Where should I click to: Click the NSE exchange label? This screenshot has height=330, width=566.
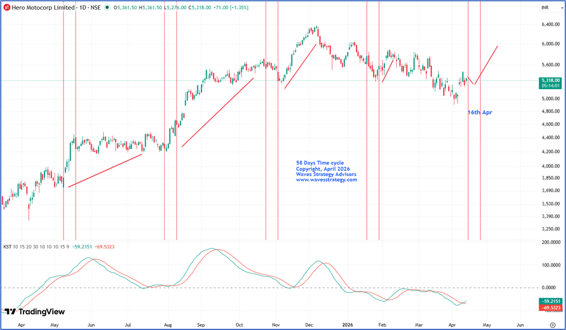96,8
